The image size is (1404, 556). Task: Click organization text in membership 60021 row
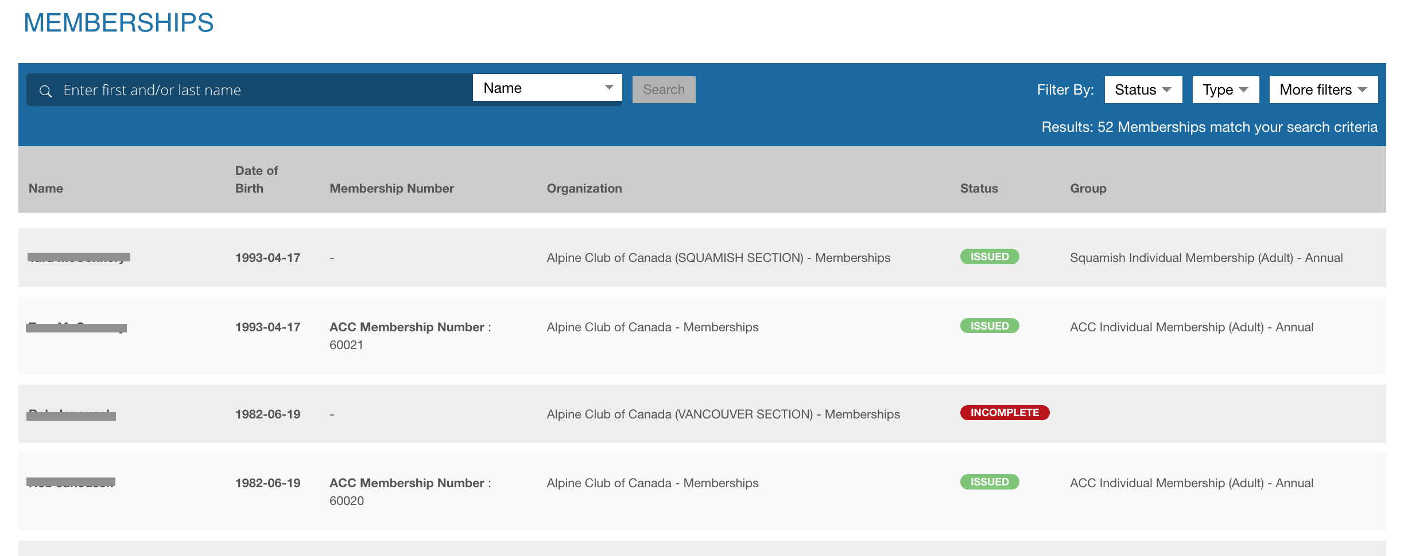[x=653, y=327]
